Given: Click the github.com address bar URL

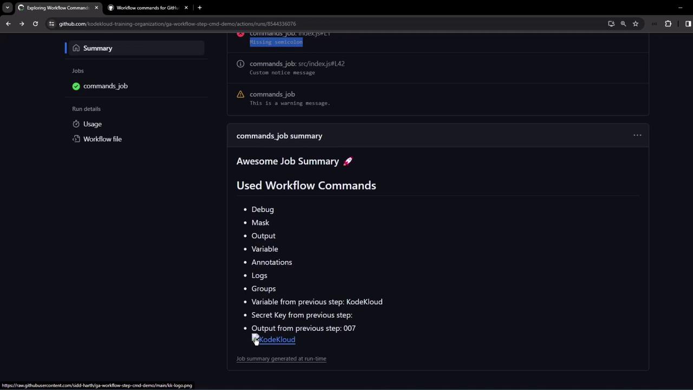Looking at the screenshot, I should click(x=178, y=24).
